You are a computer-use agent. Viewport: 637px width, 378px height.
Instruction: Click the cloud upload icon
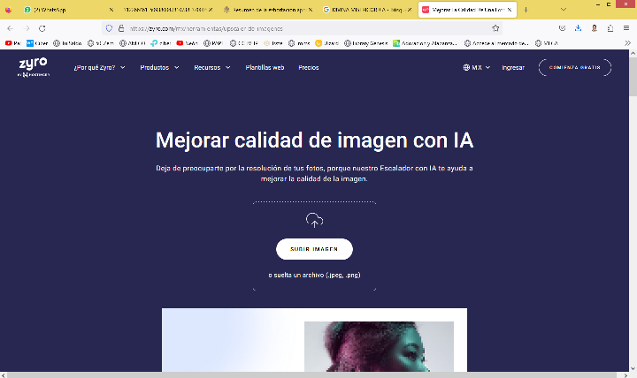(x=314, y=220)
